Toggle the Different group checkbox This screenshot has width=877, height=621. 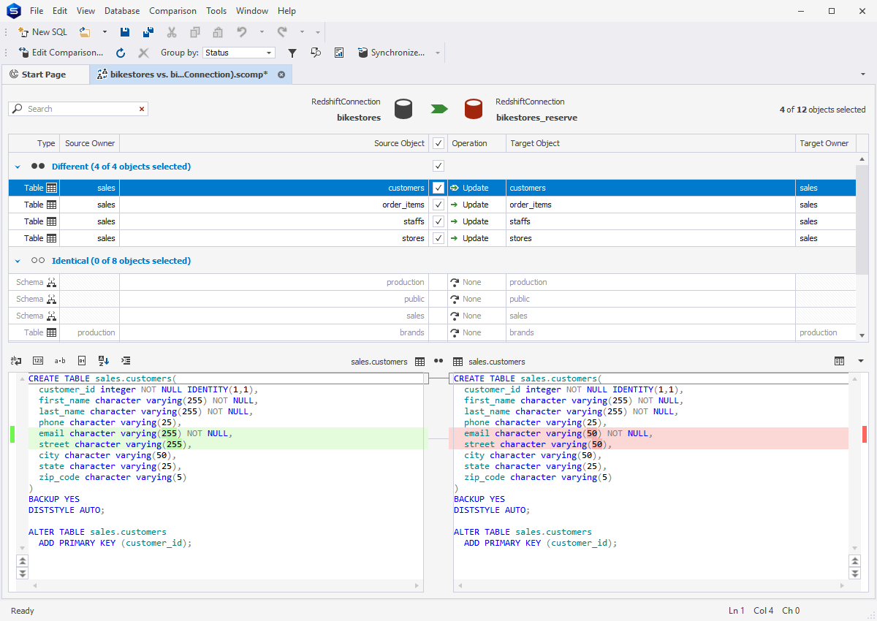(438, 166)
